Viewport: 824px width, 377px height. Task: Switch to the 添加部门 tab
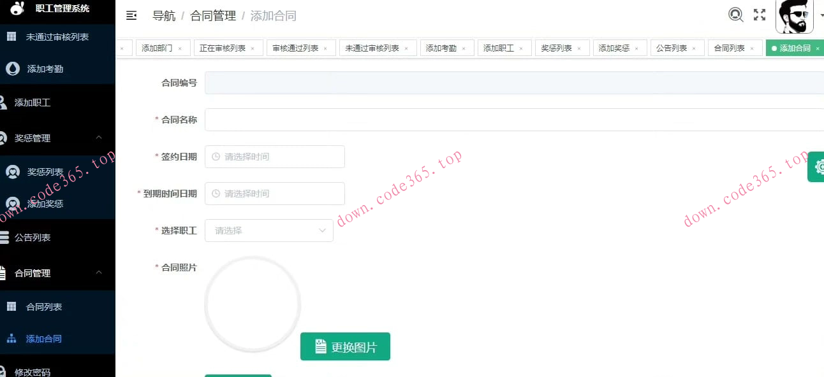(156, 47)
